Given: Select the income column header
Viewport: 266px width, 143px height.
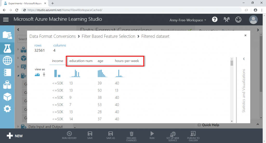Looking at the screenshot, I should 57,61.
